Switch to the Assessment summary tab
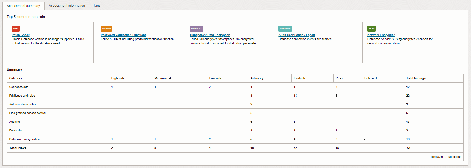Image resolution: width=471 pixels, height=168 pixels. [x=23, y=6]
